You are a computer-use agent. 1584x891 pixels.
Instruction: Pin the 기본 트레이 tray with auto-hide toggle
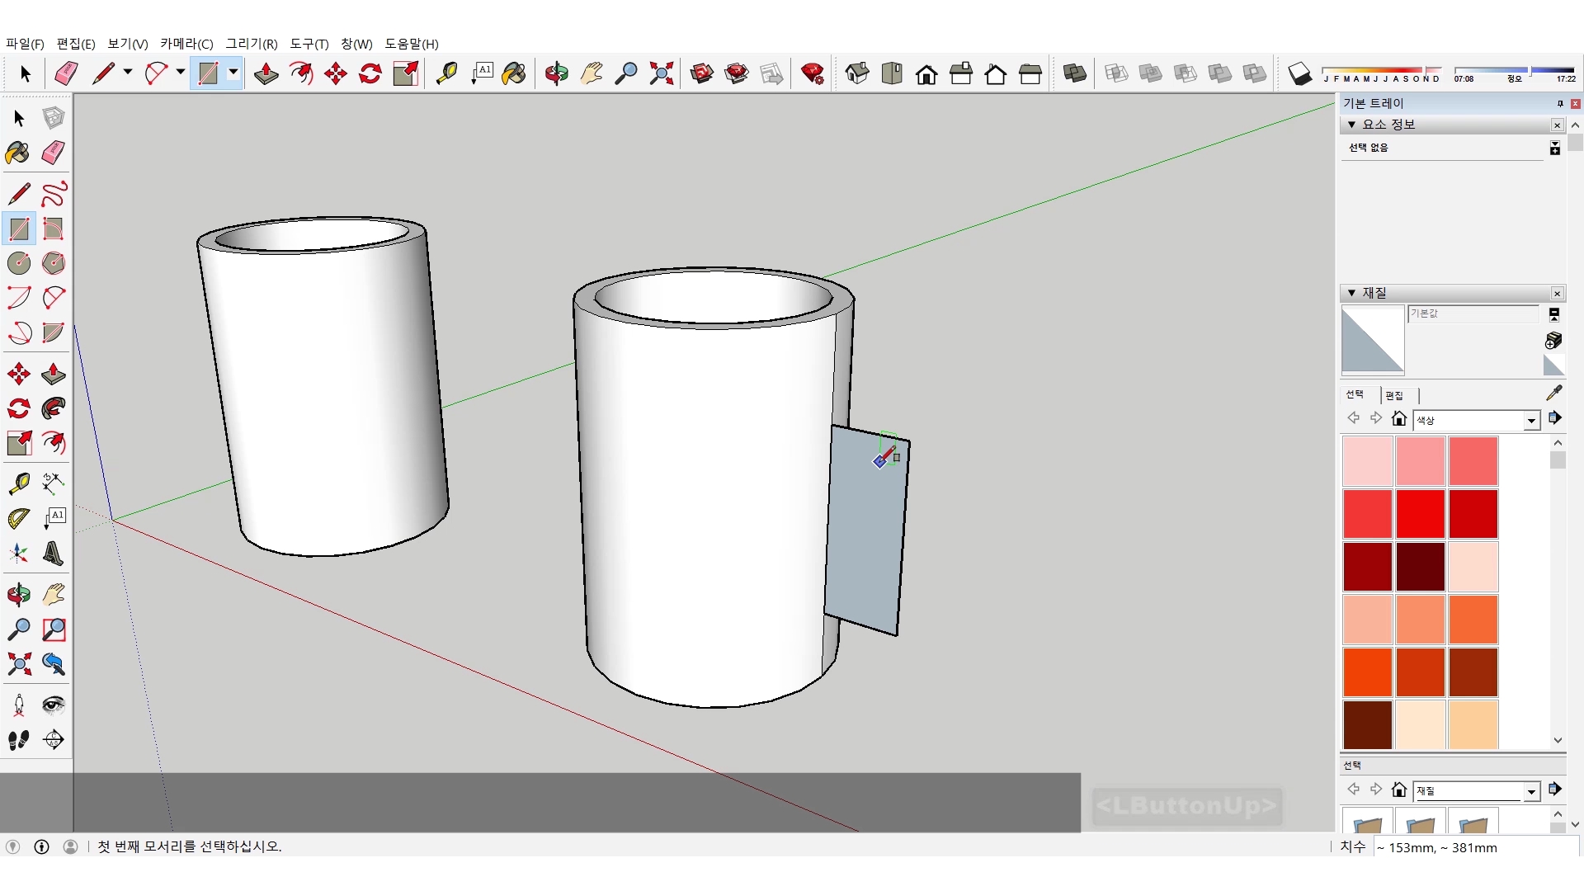(x=1559, y=103)
